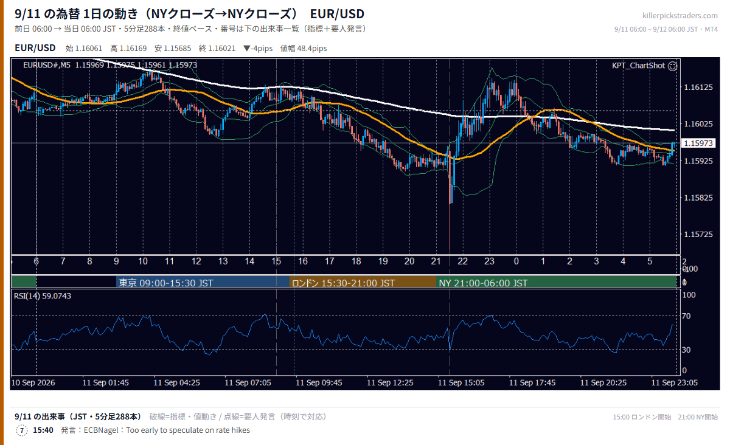Click the hour 9 label on time axis
Viewport: 730px width, 445px height.
[116, 261]
